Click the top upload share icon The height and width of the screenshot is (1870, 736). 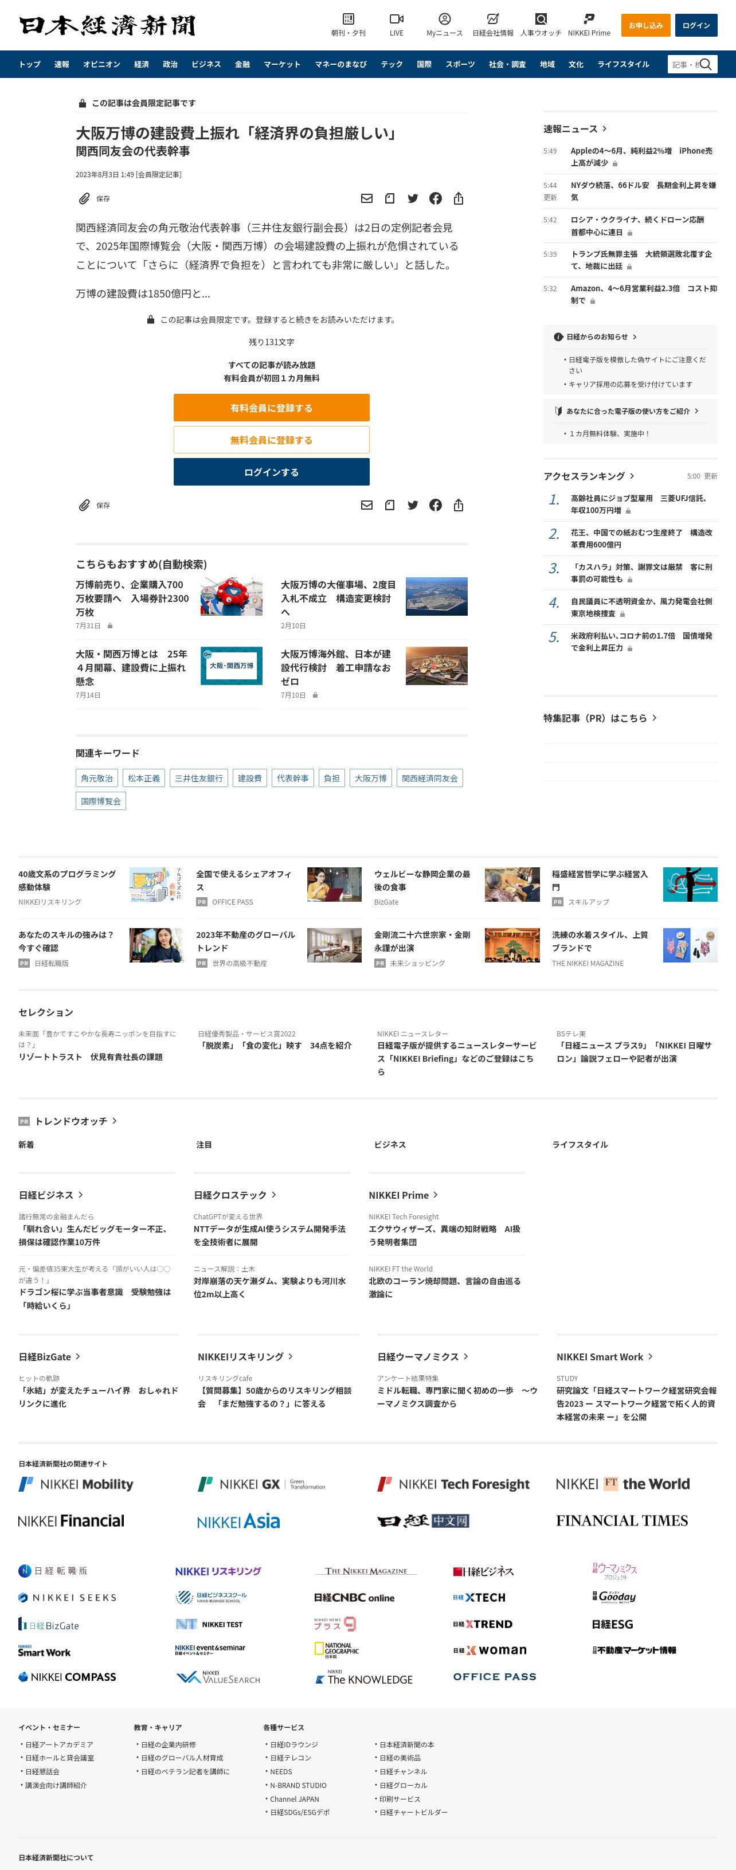459,199
